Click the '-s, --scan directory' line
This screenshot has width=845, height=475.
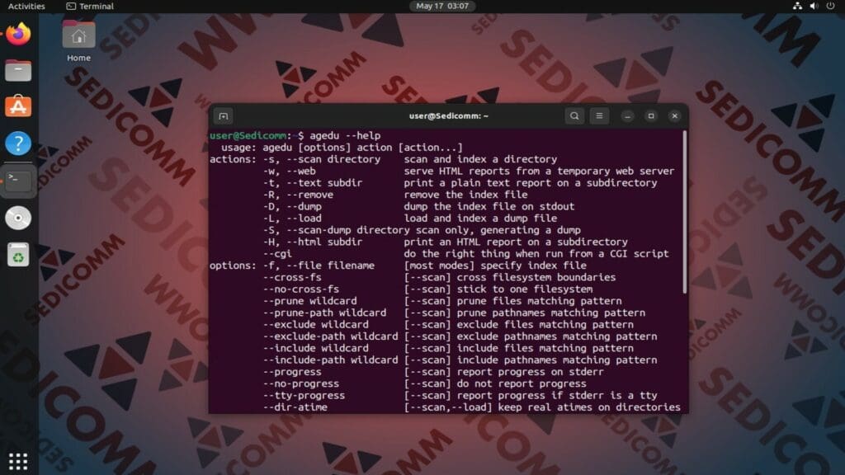(x=322, y=159)
